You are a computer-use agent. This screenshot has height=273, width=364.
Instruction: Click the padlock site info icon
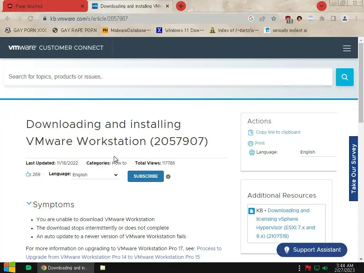[44, 18]
